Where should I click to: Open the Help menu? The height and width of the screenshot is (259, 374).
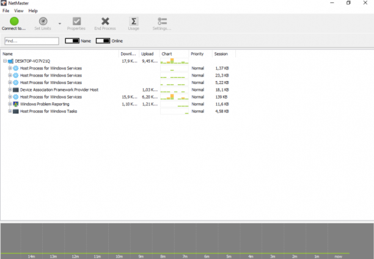point(33,11)
